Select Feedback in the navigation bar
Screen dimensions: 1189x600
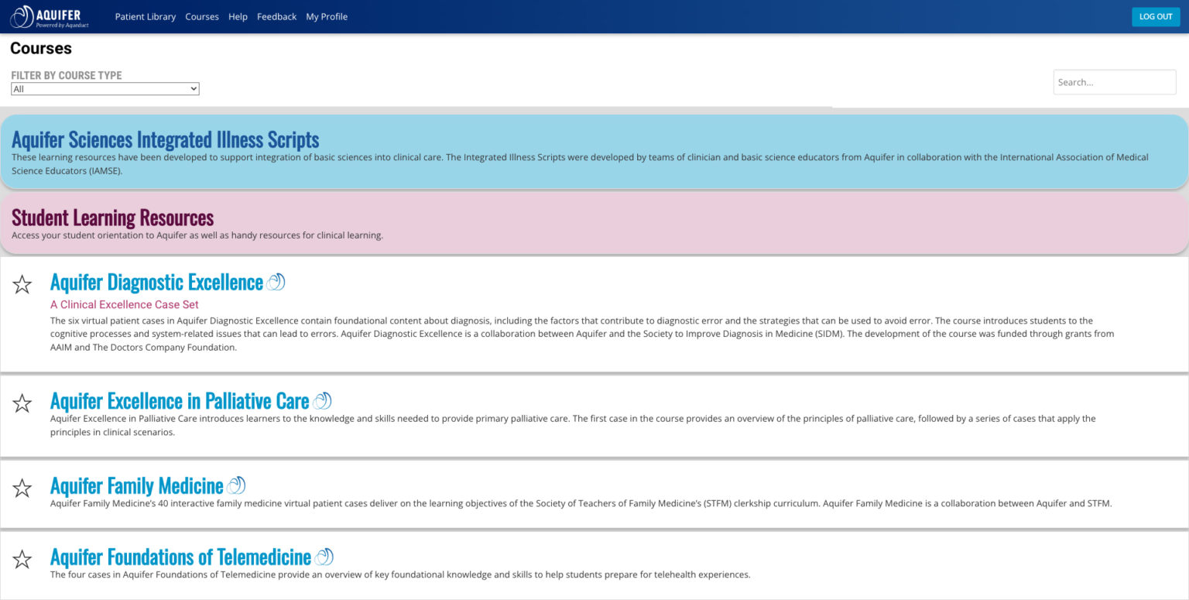276,16
